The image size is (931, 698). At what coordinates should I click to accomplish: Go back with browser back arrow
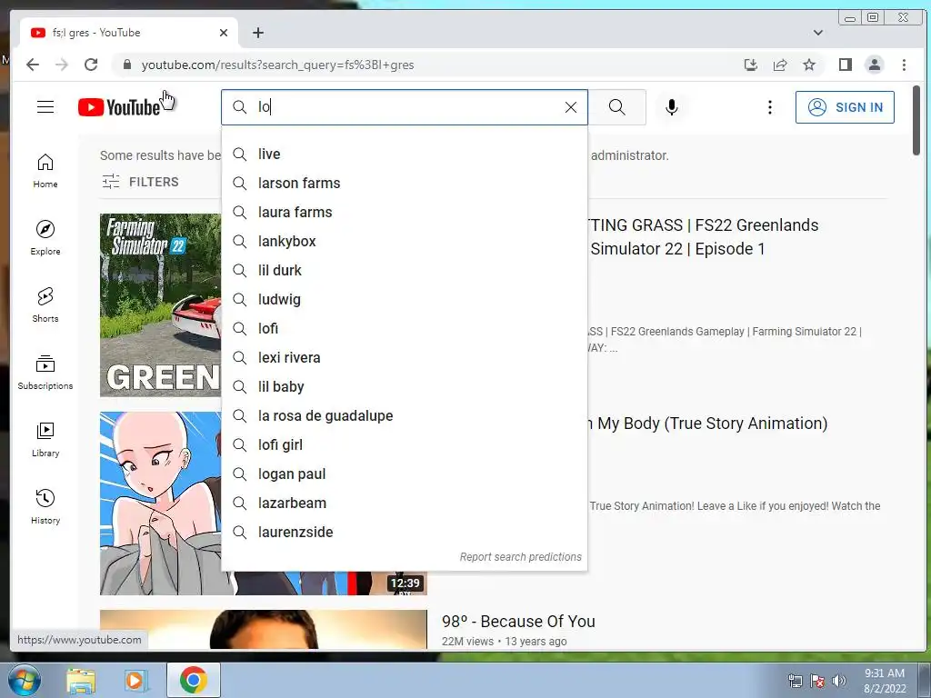[33, 65]
